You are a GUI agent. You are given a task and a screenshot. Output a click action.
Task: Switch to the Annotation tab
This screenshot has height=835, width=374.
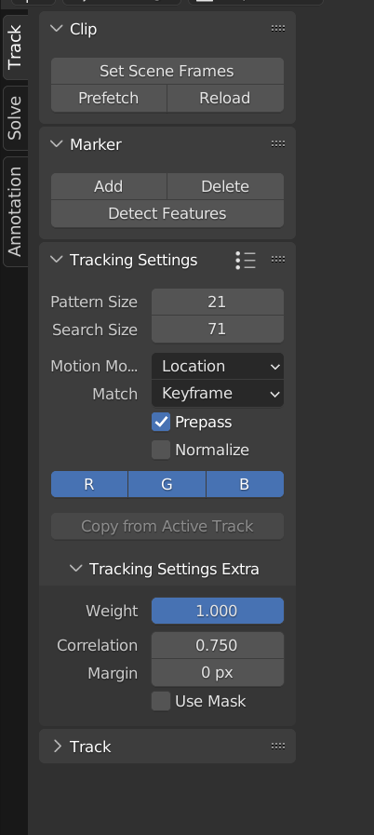point(15,211)
